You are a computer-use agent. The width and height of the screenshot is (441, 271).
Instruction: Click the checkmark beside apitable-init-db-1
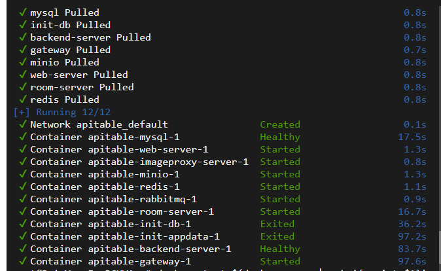[24, 224]
